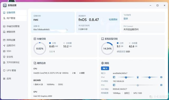This screenshot has height=100, width=169.
Task: Click the CPU model Intel Core i5-3337U text
Action: 51,73
